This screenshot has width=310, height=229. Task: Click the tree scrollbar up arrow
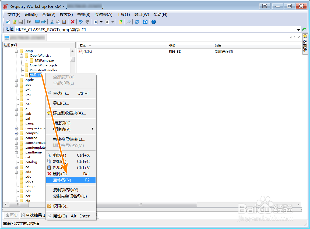73,51
